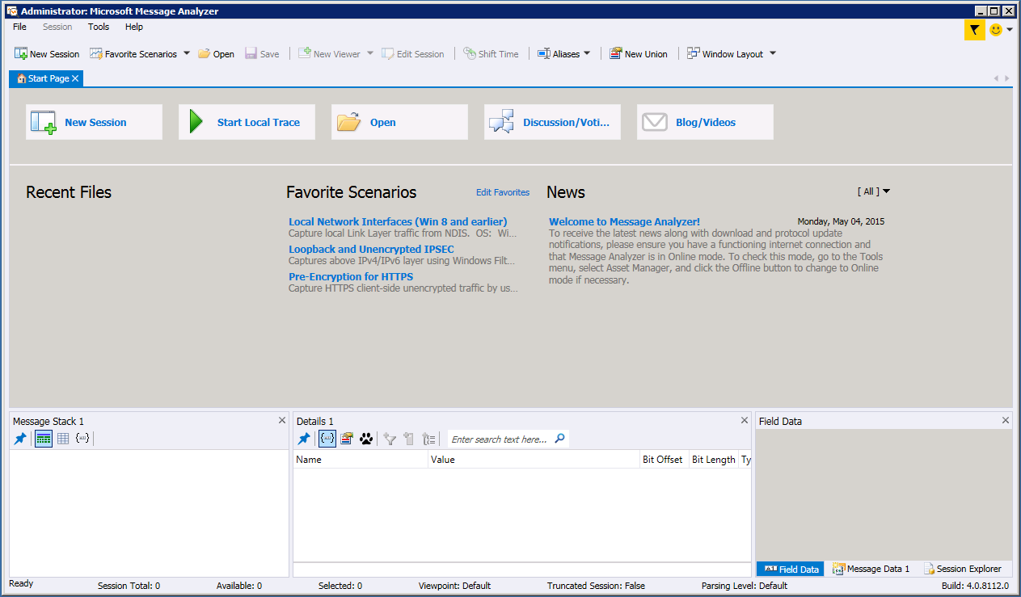This screenshot has height=597, width=1021.
Task: Open the Tools menu
Action: (99, 27)
